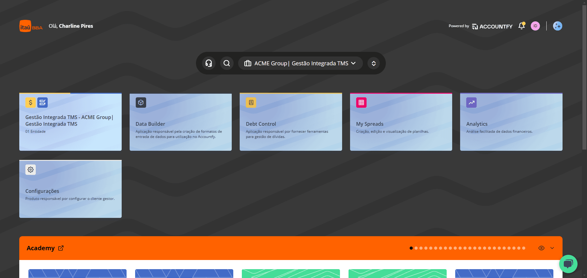
Task: Select the last Academy carousel dot
Action: coord(524,248)
